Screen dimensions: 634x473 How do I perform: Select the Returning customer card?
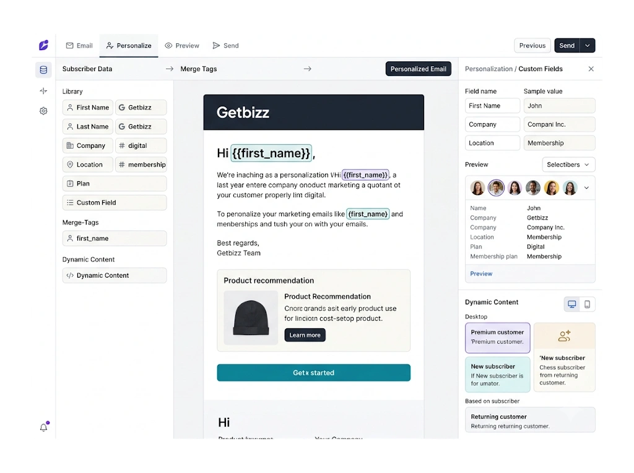(530, 420)
